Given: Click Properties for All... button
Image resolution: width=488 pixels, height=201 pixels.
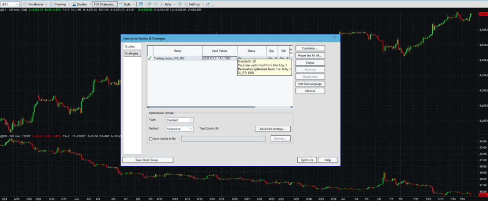Looking at the screenshot, I should pos(310,55).
